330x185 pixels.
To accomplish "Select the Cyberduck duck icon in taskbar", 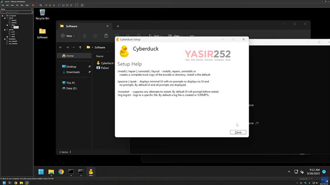I will [91, 172].
